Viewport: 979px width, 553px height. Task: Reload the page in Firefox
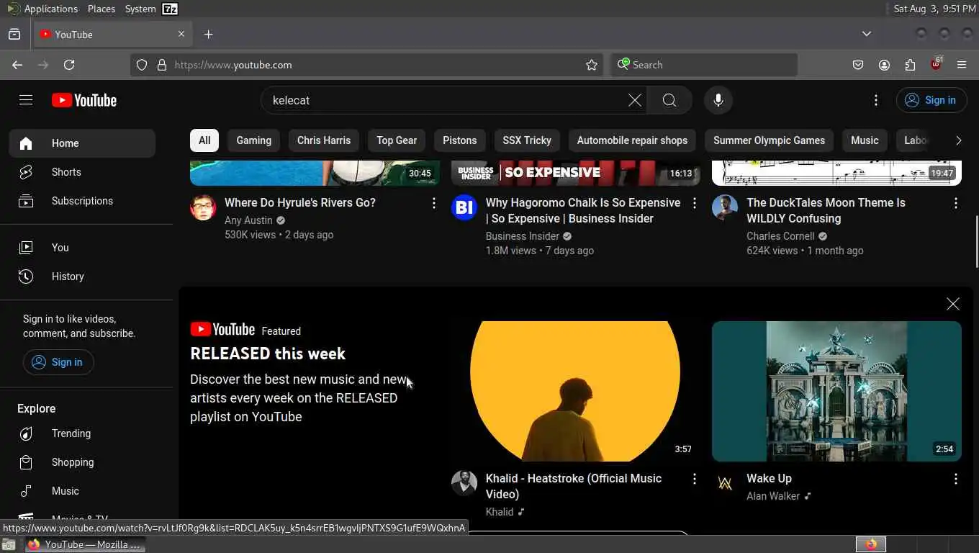[69, 65]
